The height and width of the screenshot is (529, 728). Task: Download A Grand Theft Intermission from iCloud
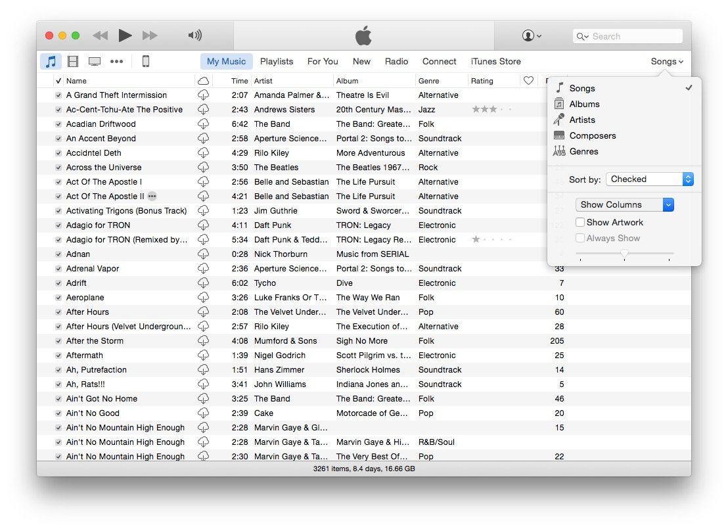point(204,95)
